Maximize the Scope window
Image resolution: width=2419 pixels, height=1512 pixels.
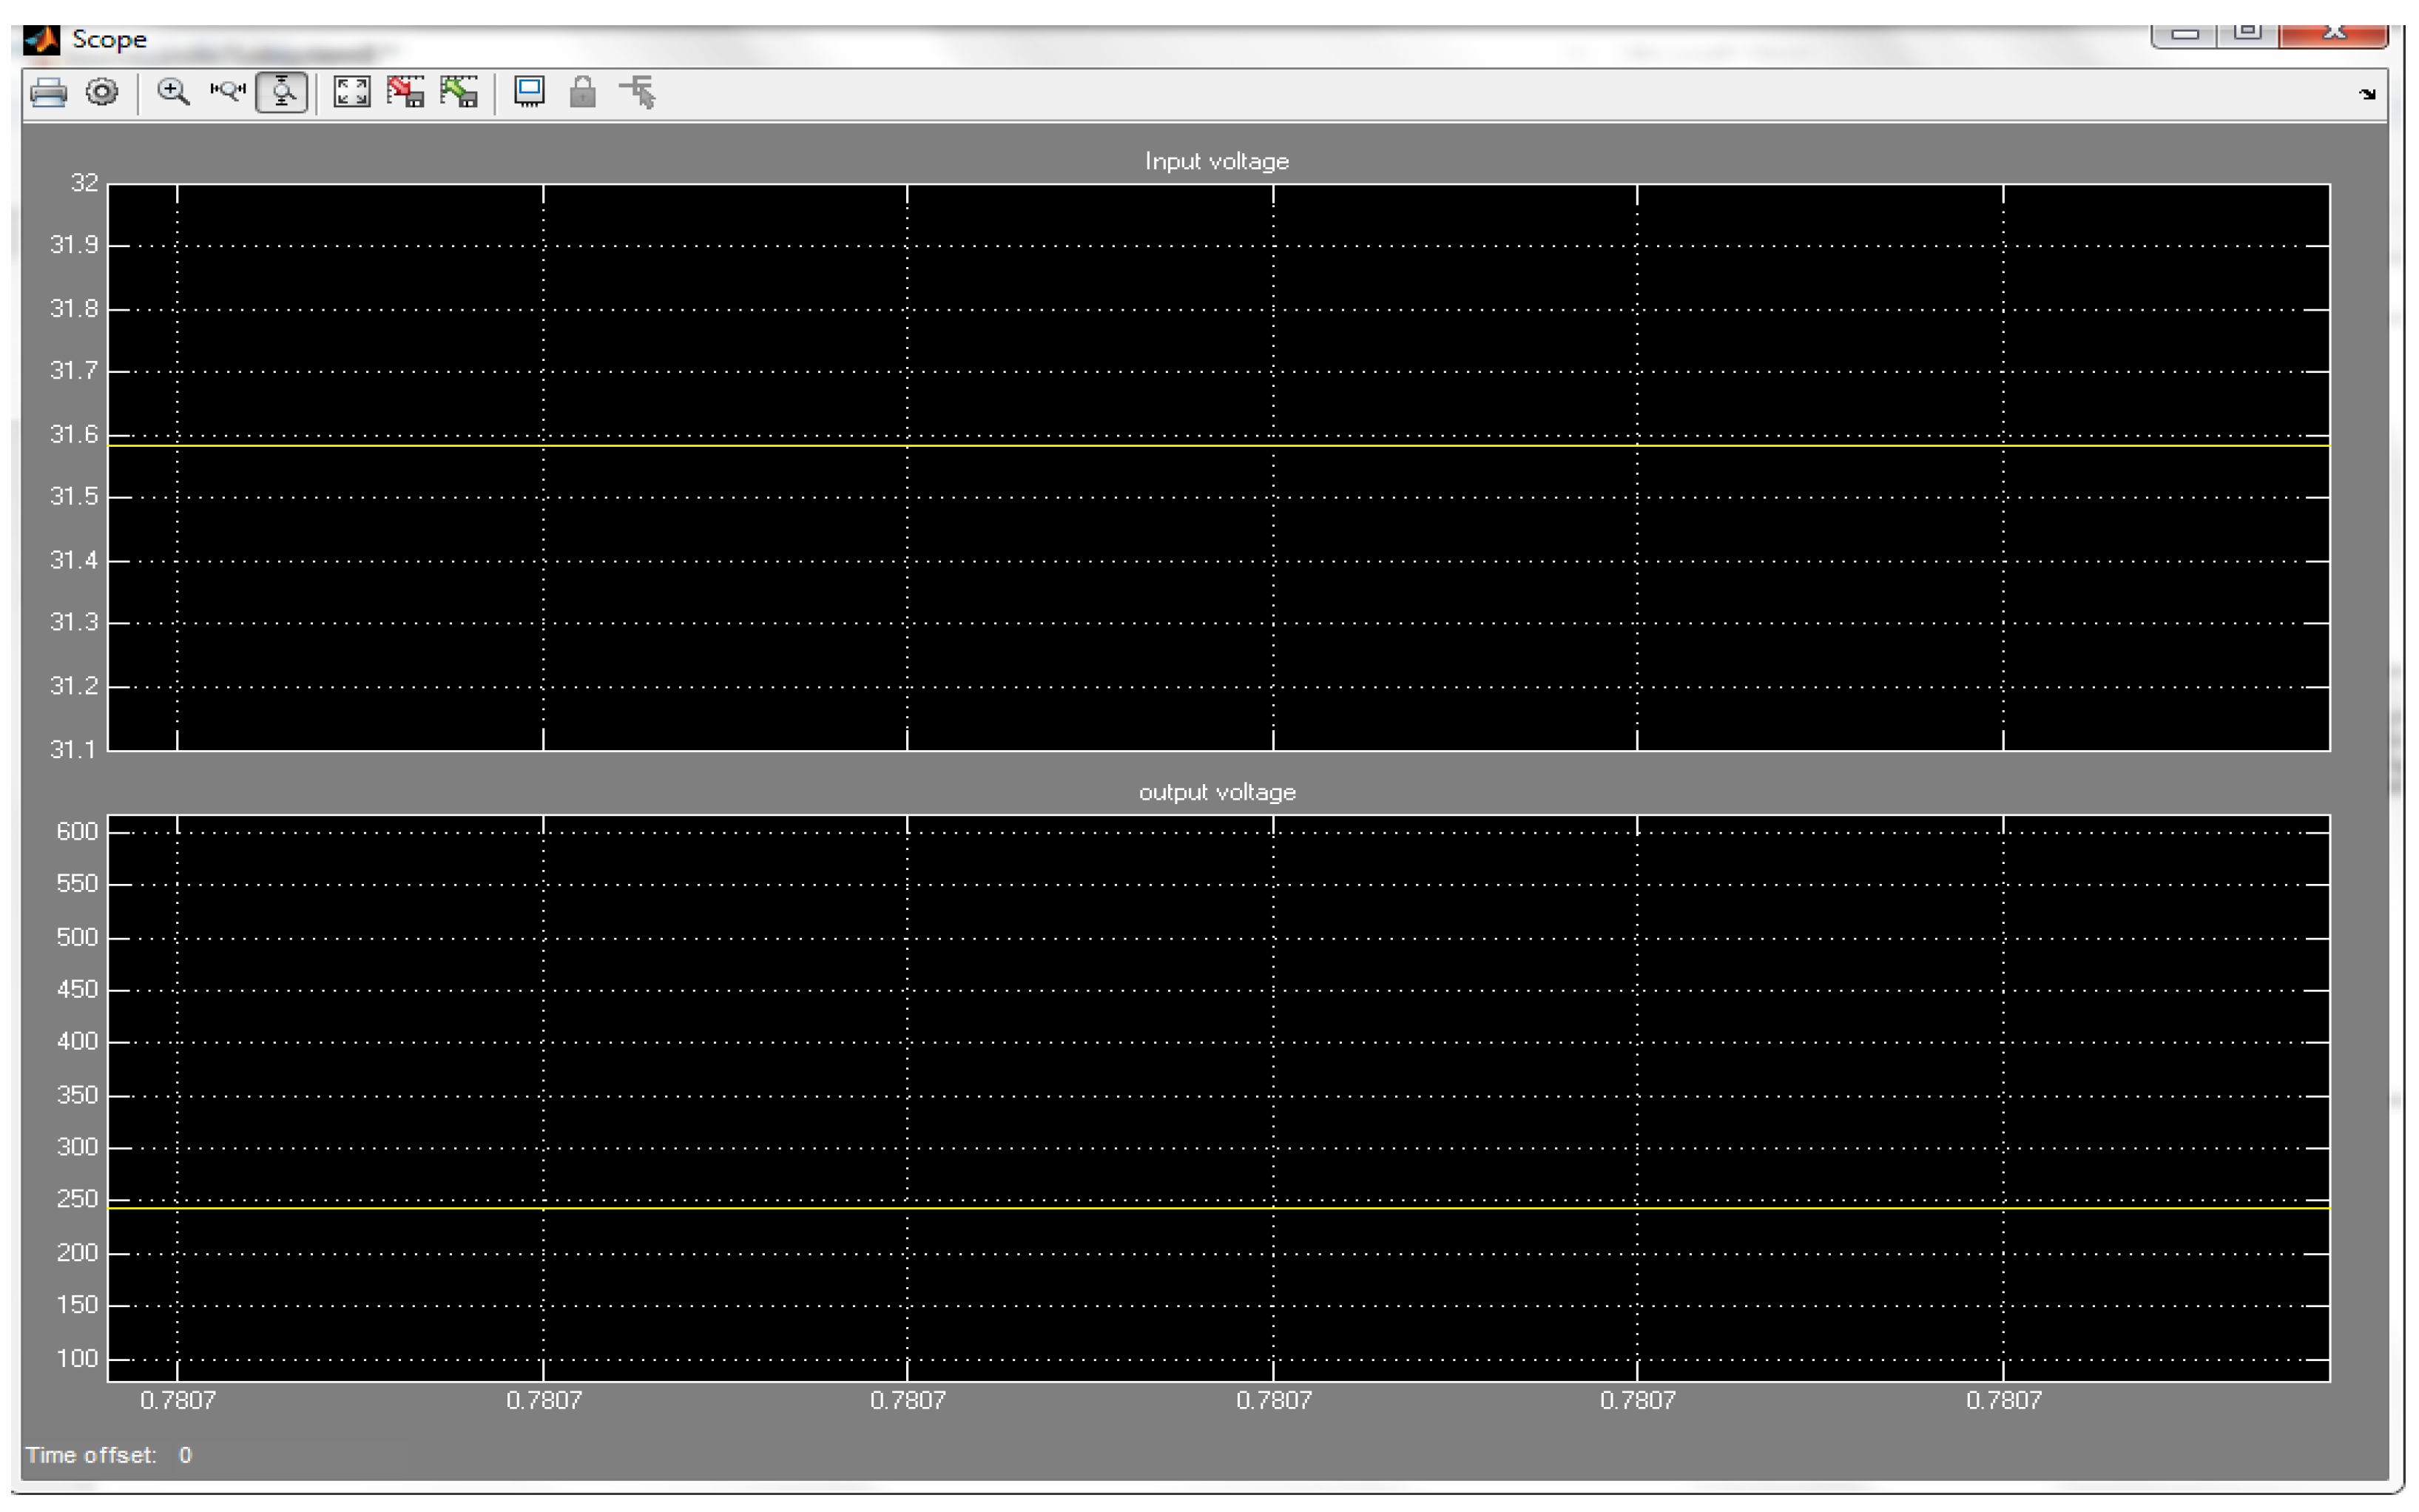pyautogui.click(x=2247, y=33)
